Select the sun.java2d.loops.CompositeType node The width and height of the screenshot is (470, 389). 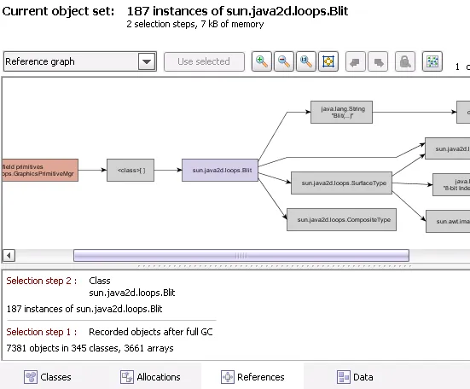[x=342, y=220]
